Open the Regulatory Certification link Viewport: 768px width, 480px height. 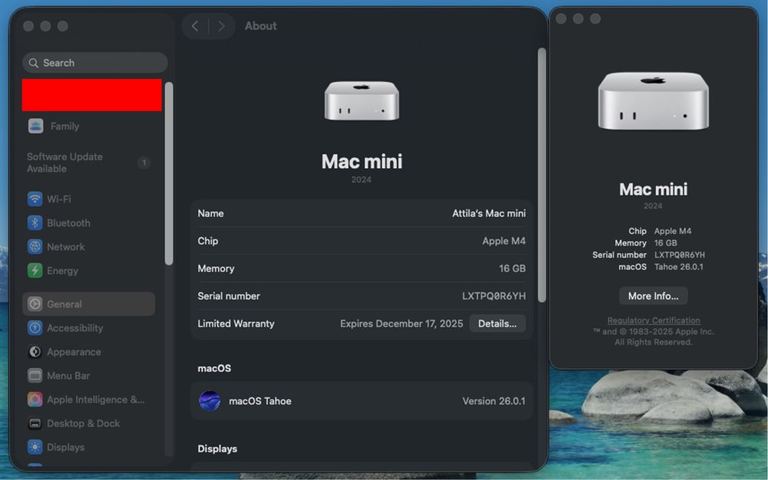click(654, 321)
